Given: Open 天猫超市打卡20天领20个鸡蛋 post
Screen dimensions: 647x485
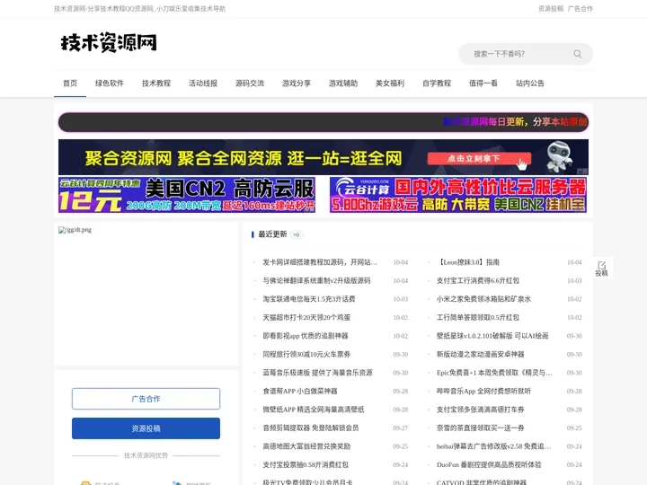Looking at the screenshot, I should click(x=306, y=318).
